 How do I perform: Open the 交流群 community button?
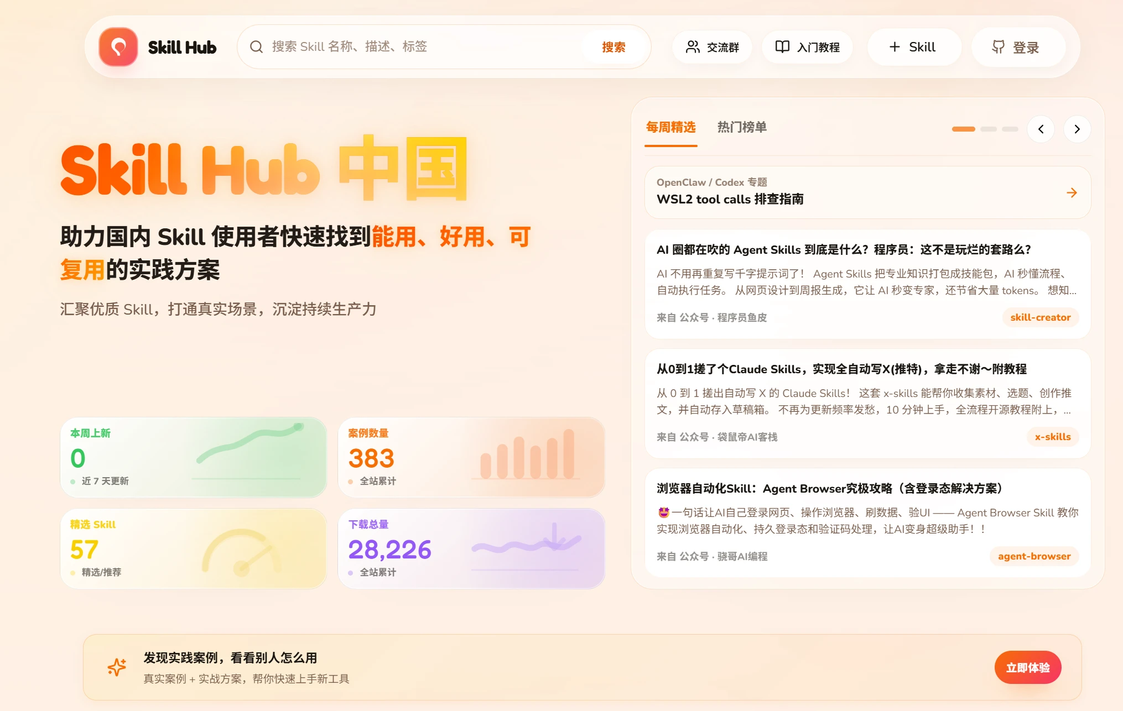tap(713, 47)
